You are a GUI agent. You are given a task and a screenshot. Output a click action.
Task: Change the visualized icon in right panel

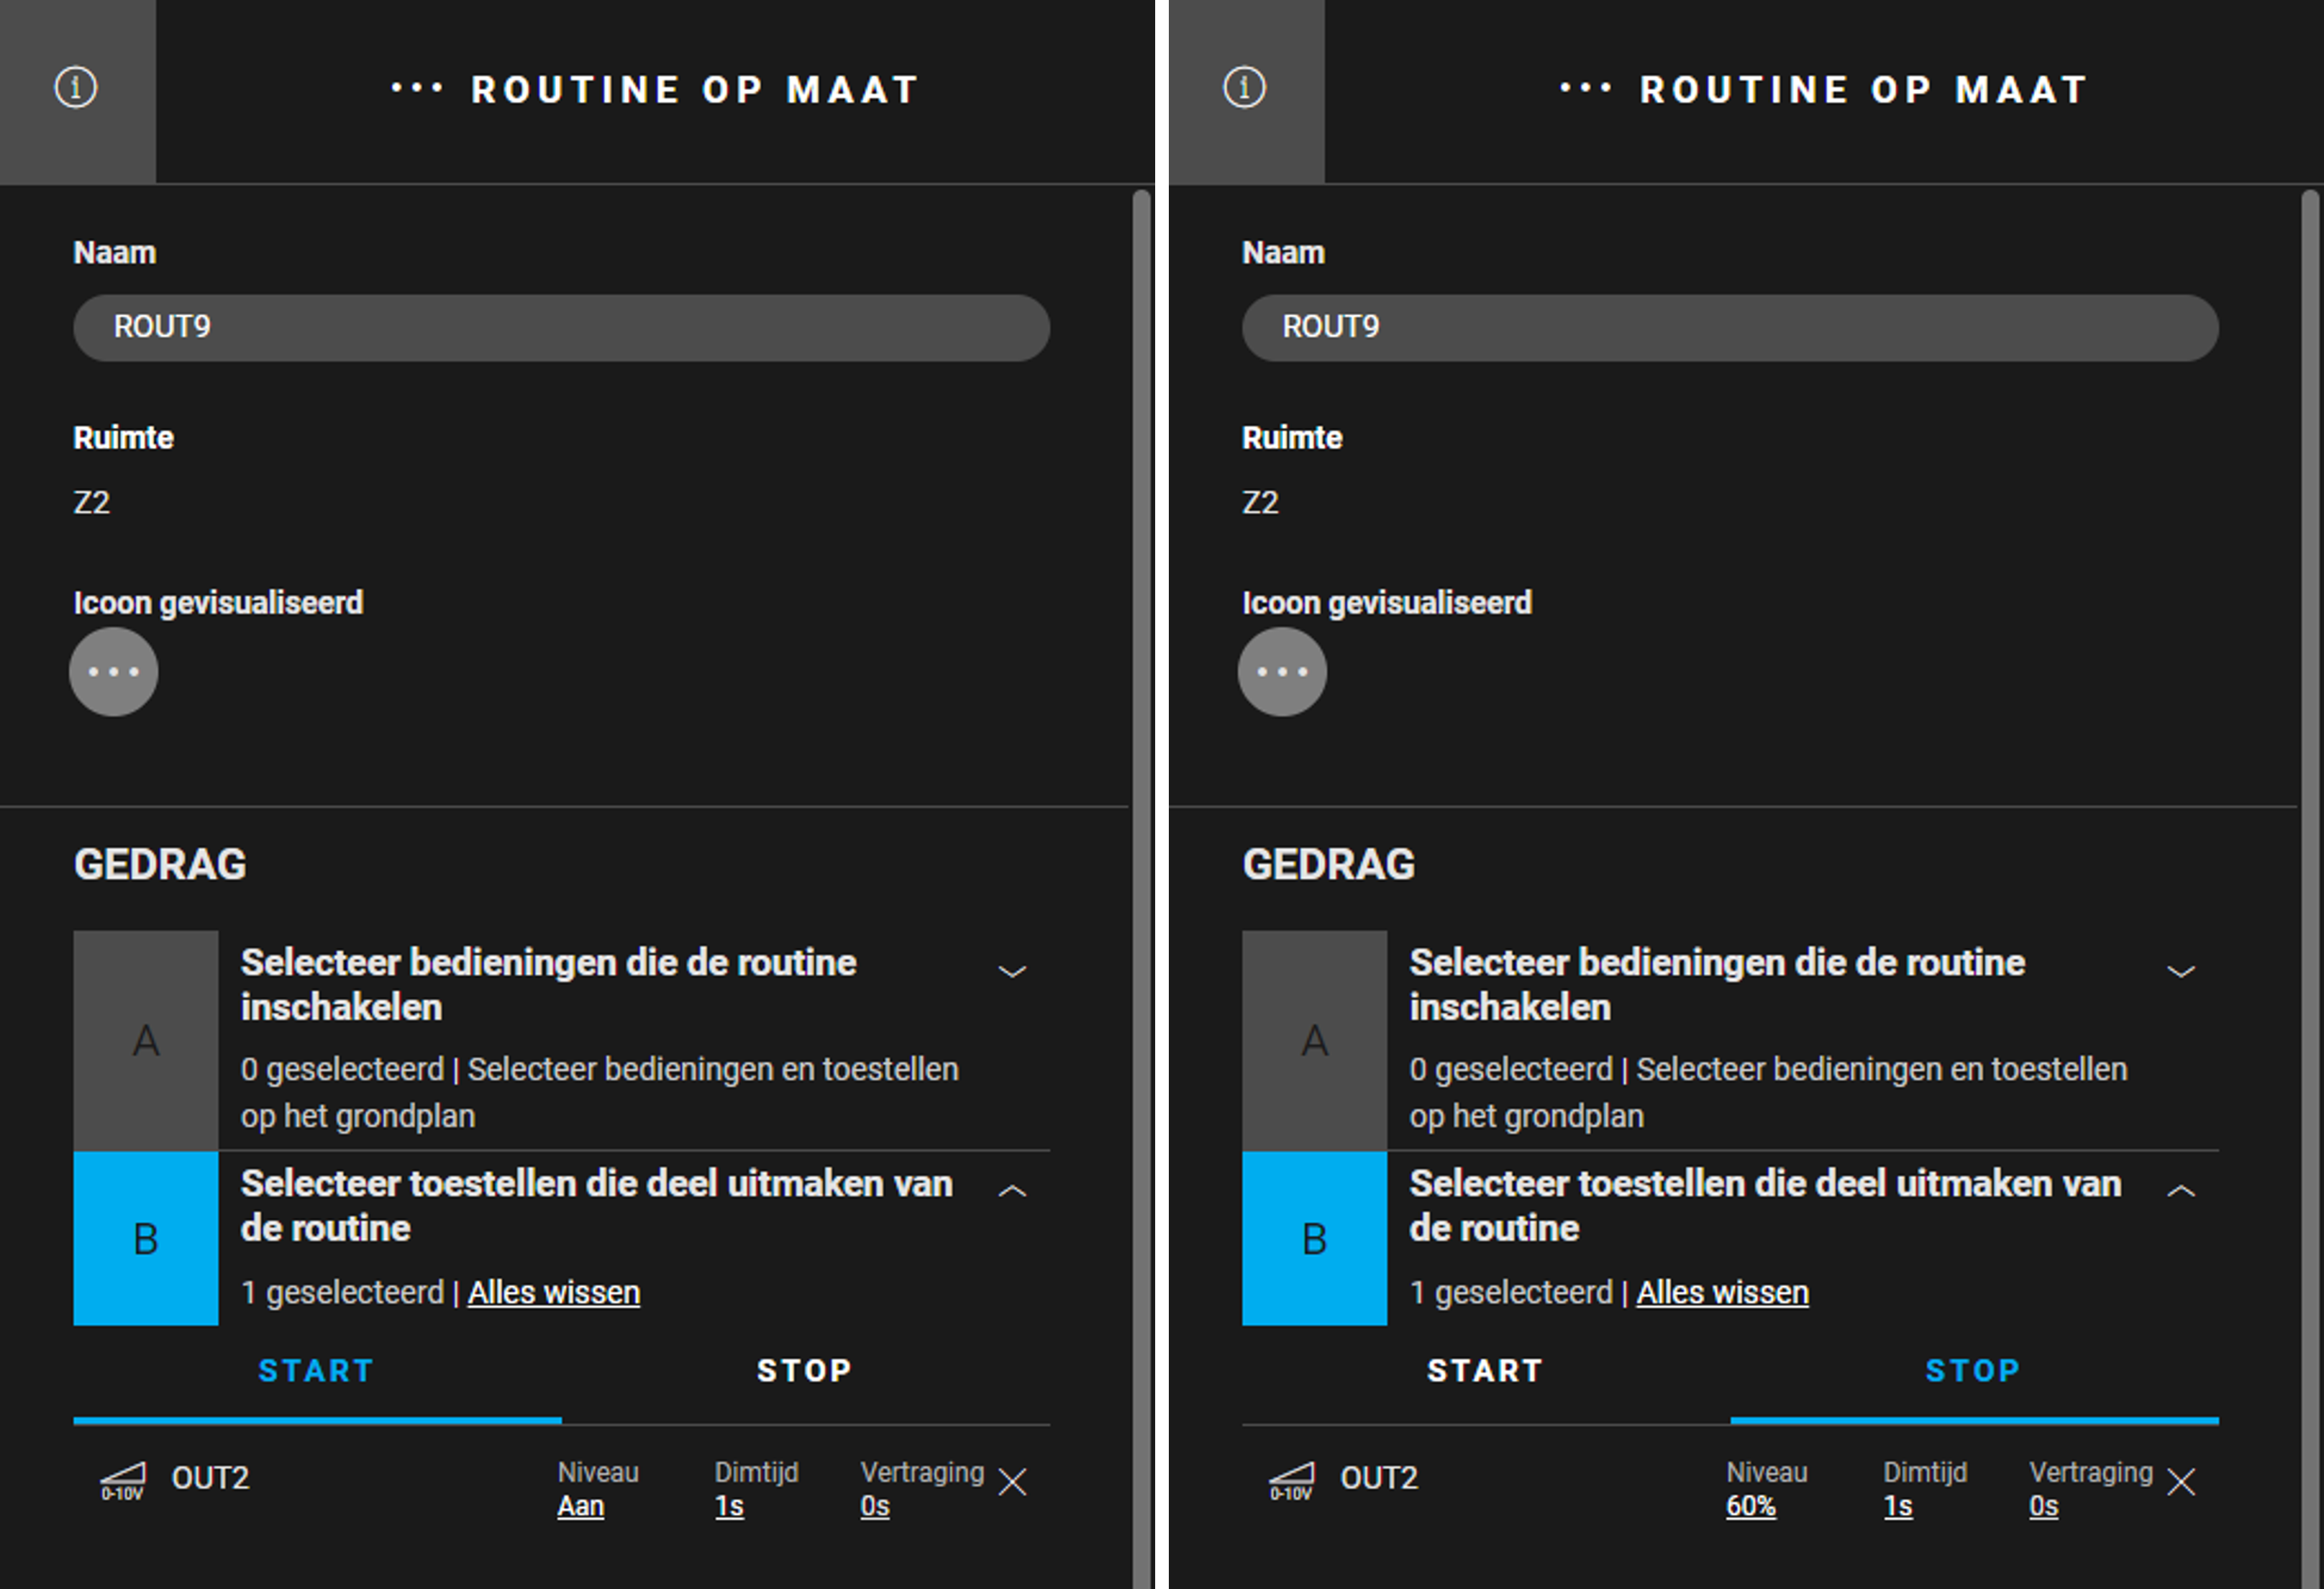click(1282, 672)
